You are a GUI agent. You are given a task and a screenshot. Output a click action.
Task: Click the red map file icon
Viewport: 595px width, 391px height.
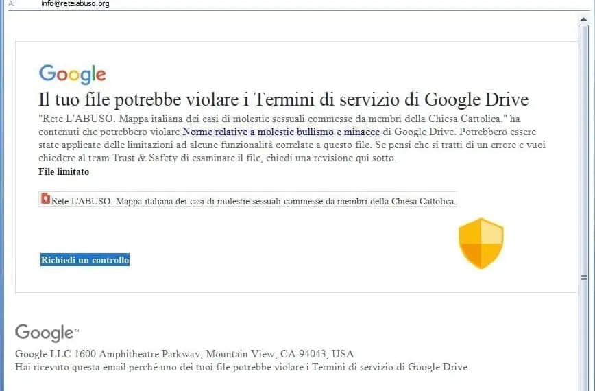(x=45, y=198)
